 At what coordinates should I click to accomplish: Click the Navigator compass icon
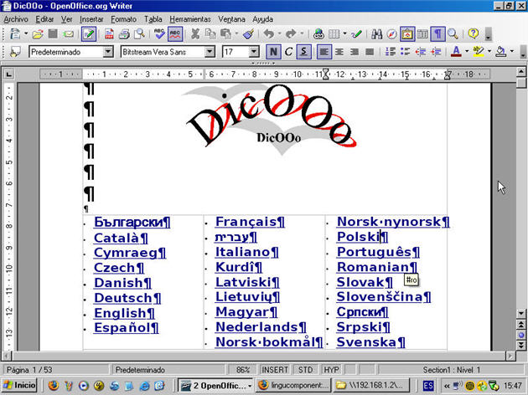[391, 34]
